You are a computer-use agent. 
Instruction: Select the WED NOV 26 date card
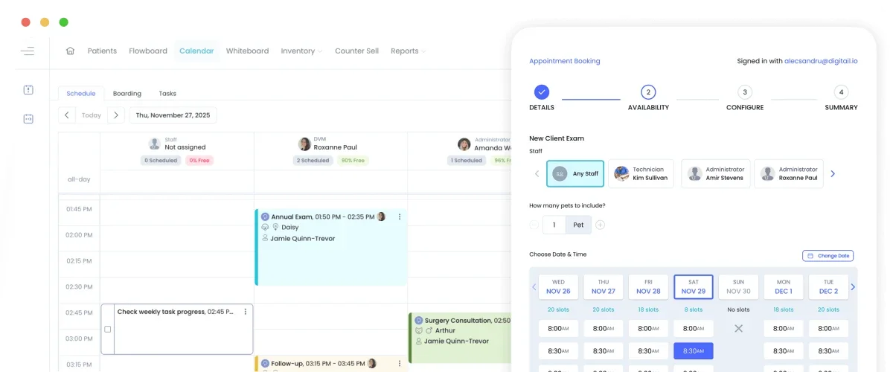(558, 287)
